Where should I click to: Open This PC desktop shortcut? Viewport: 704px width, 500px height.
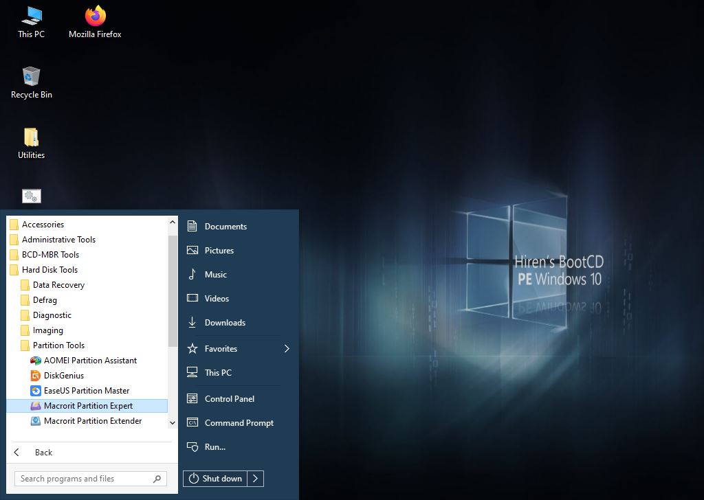click(31, 21)
